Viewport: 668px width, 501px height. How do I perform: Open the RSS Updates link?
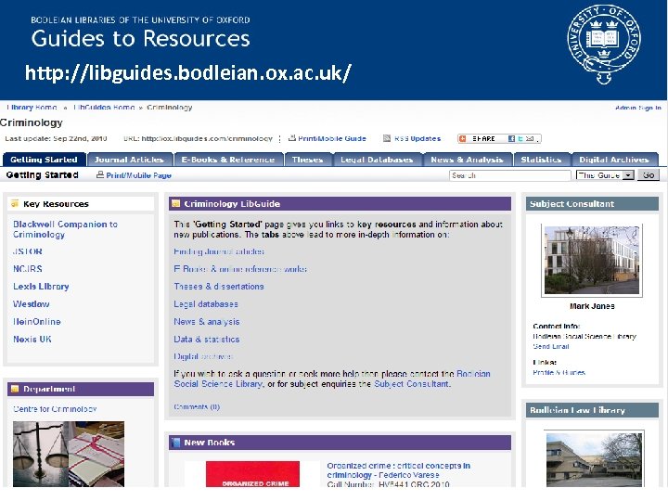pos(417,138)
